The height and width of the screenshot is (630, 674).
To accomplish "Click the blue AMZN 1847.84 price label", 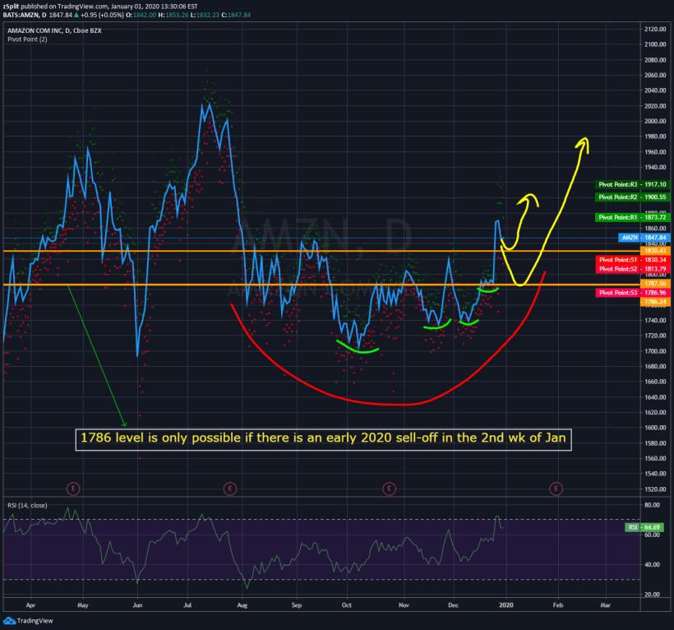I will pyautogui.click(x=642, y=237).
